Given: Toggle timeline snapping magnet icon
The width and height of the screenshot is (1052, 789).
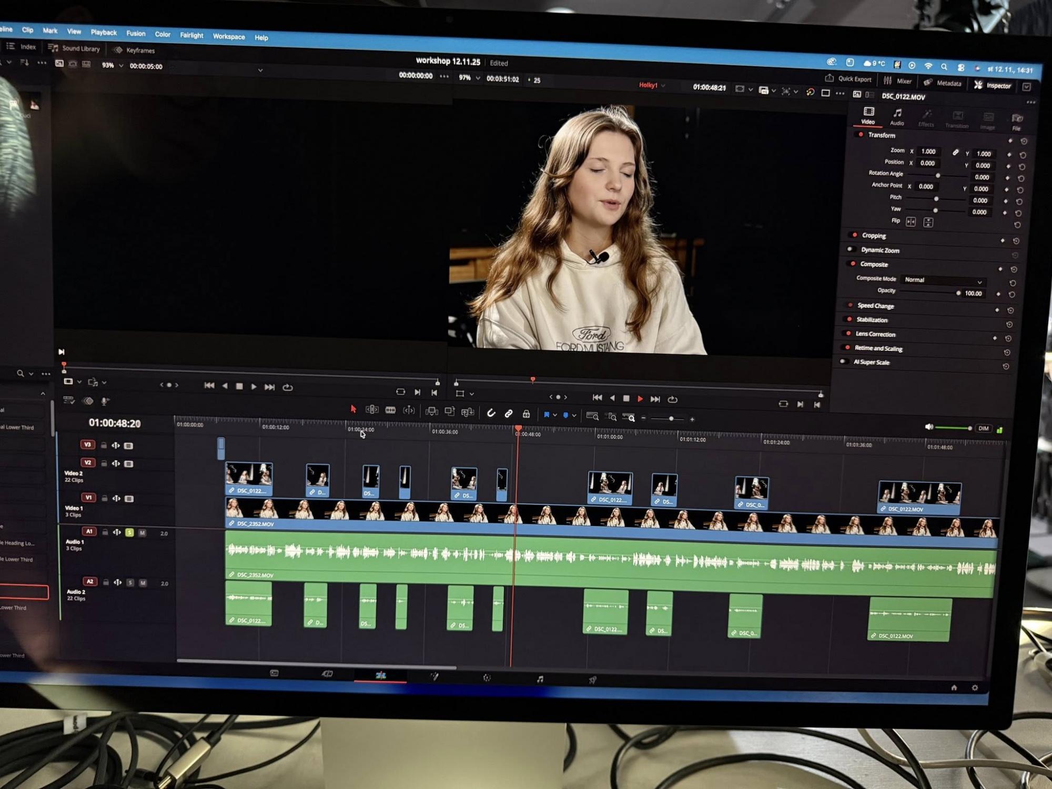Looking at the screenshot, I should 491,413.
